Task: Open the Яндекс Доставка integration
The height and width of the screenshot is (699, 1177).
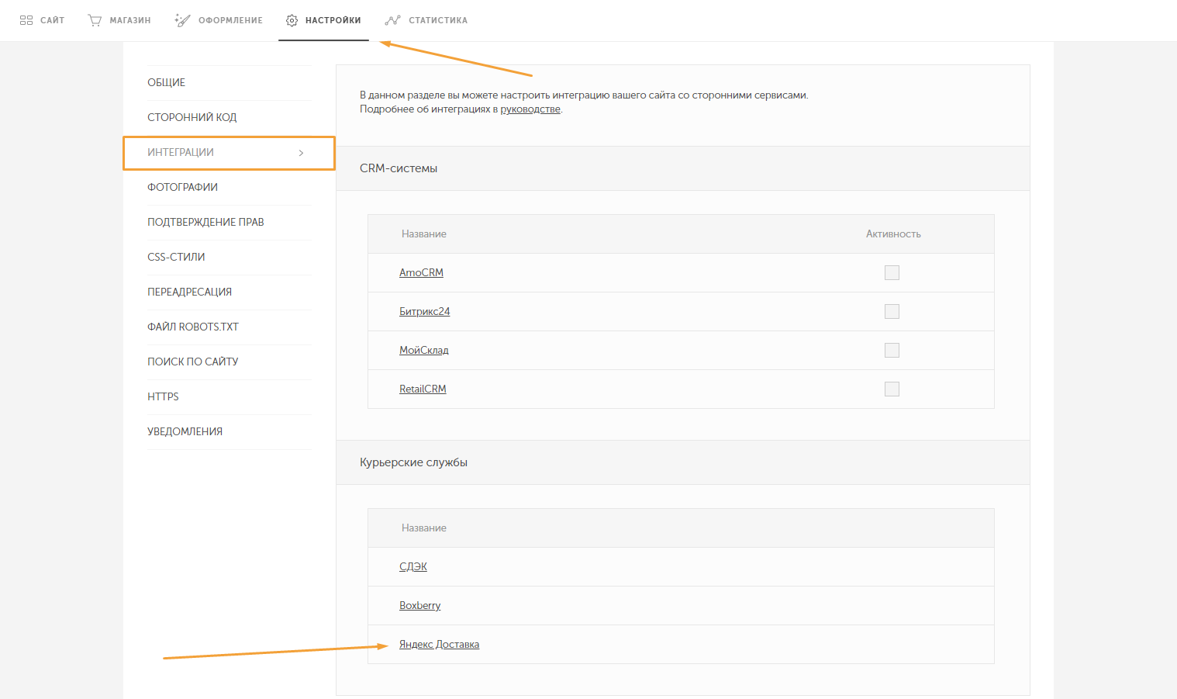Action: [x=439, y=644]
